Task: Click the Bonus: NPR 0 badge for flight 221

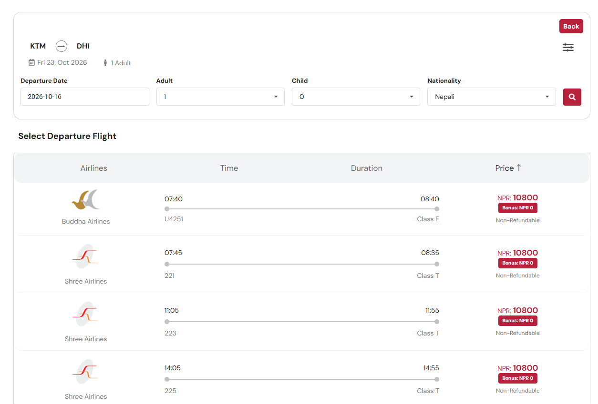Action: [x=518, y=263]
